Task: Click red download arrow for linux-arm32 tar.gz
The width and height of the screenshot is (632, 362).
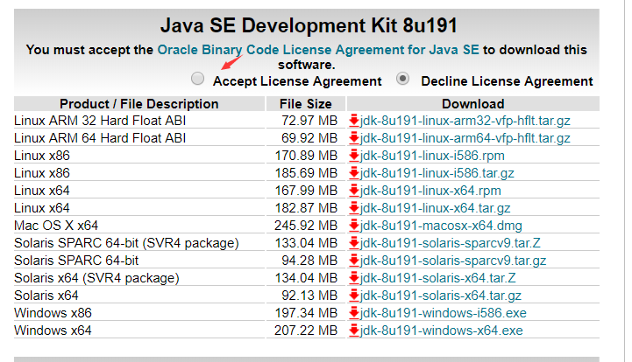Action: click(x=354, y=121)
